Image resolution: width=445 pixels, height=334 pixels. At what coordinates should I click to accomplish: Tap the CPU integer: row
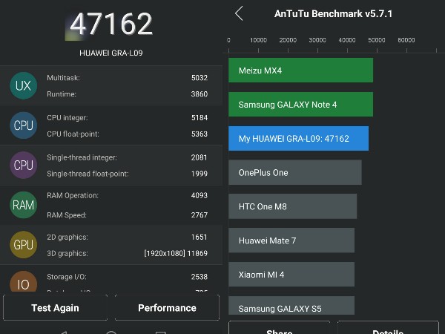coord(127,117)
